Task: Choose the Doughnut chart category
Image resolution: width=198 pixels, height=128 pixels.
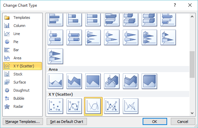Action: click(x=22, y=90)
